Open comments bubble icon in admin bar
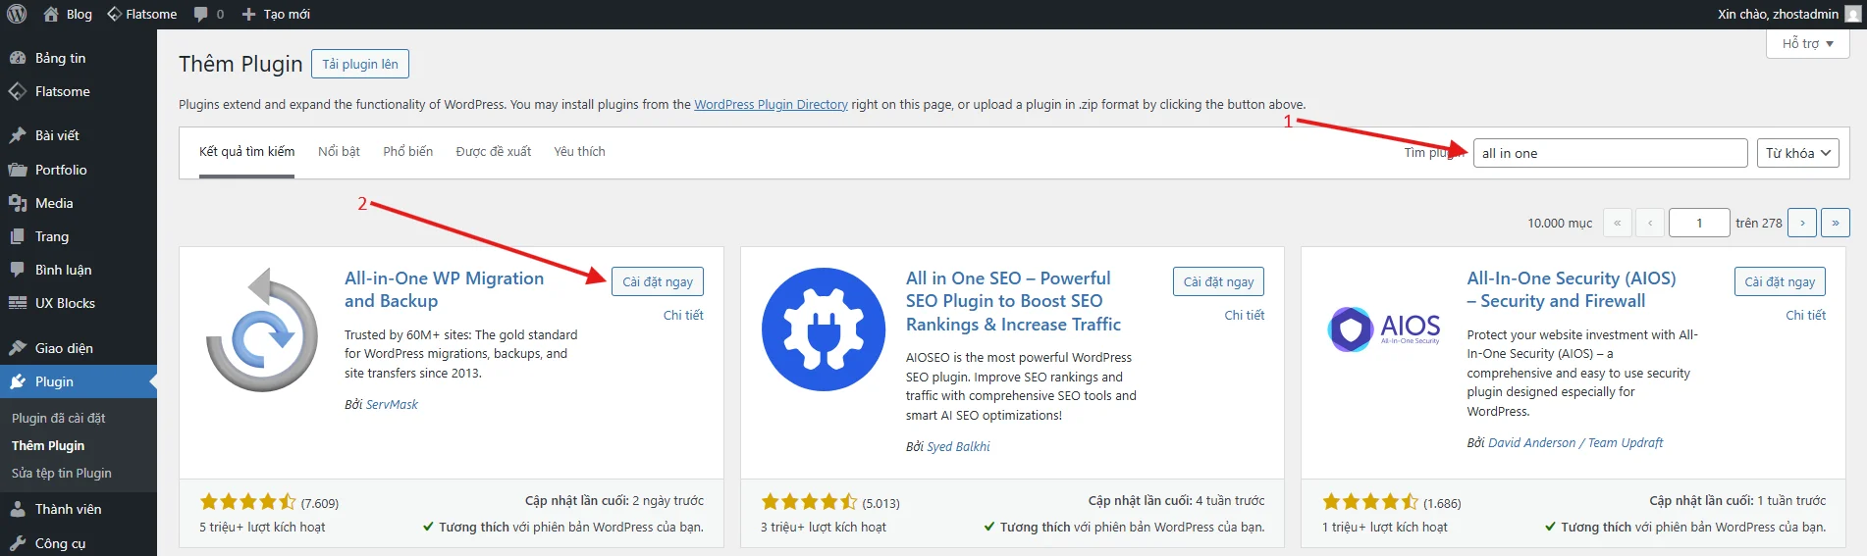 point(200,14)
